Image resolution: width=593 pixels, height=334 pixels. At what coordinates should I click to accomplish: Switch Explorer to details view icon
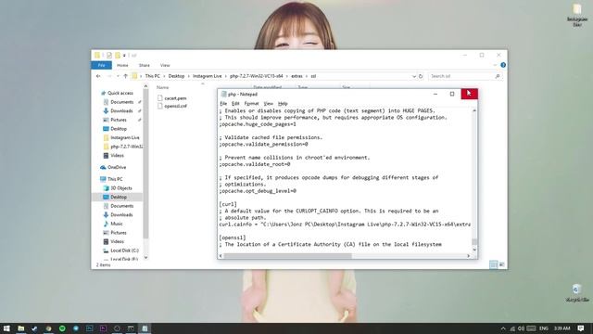coord(493,264)
